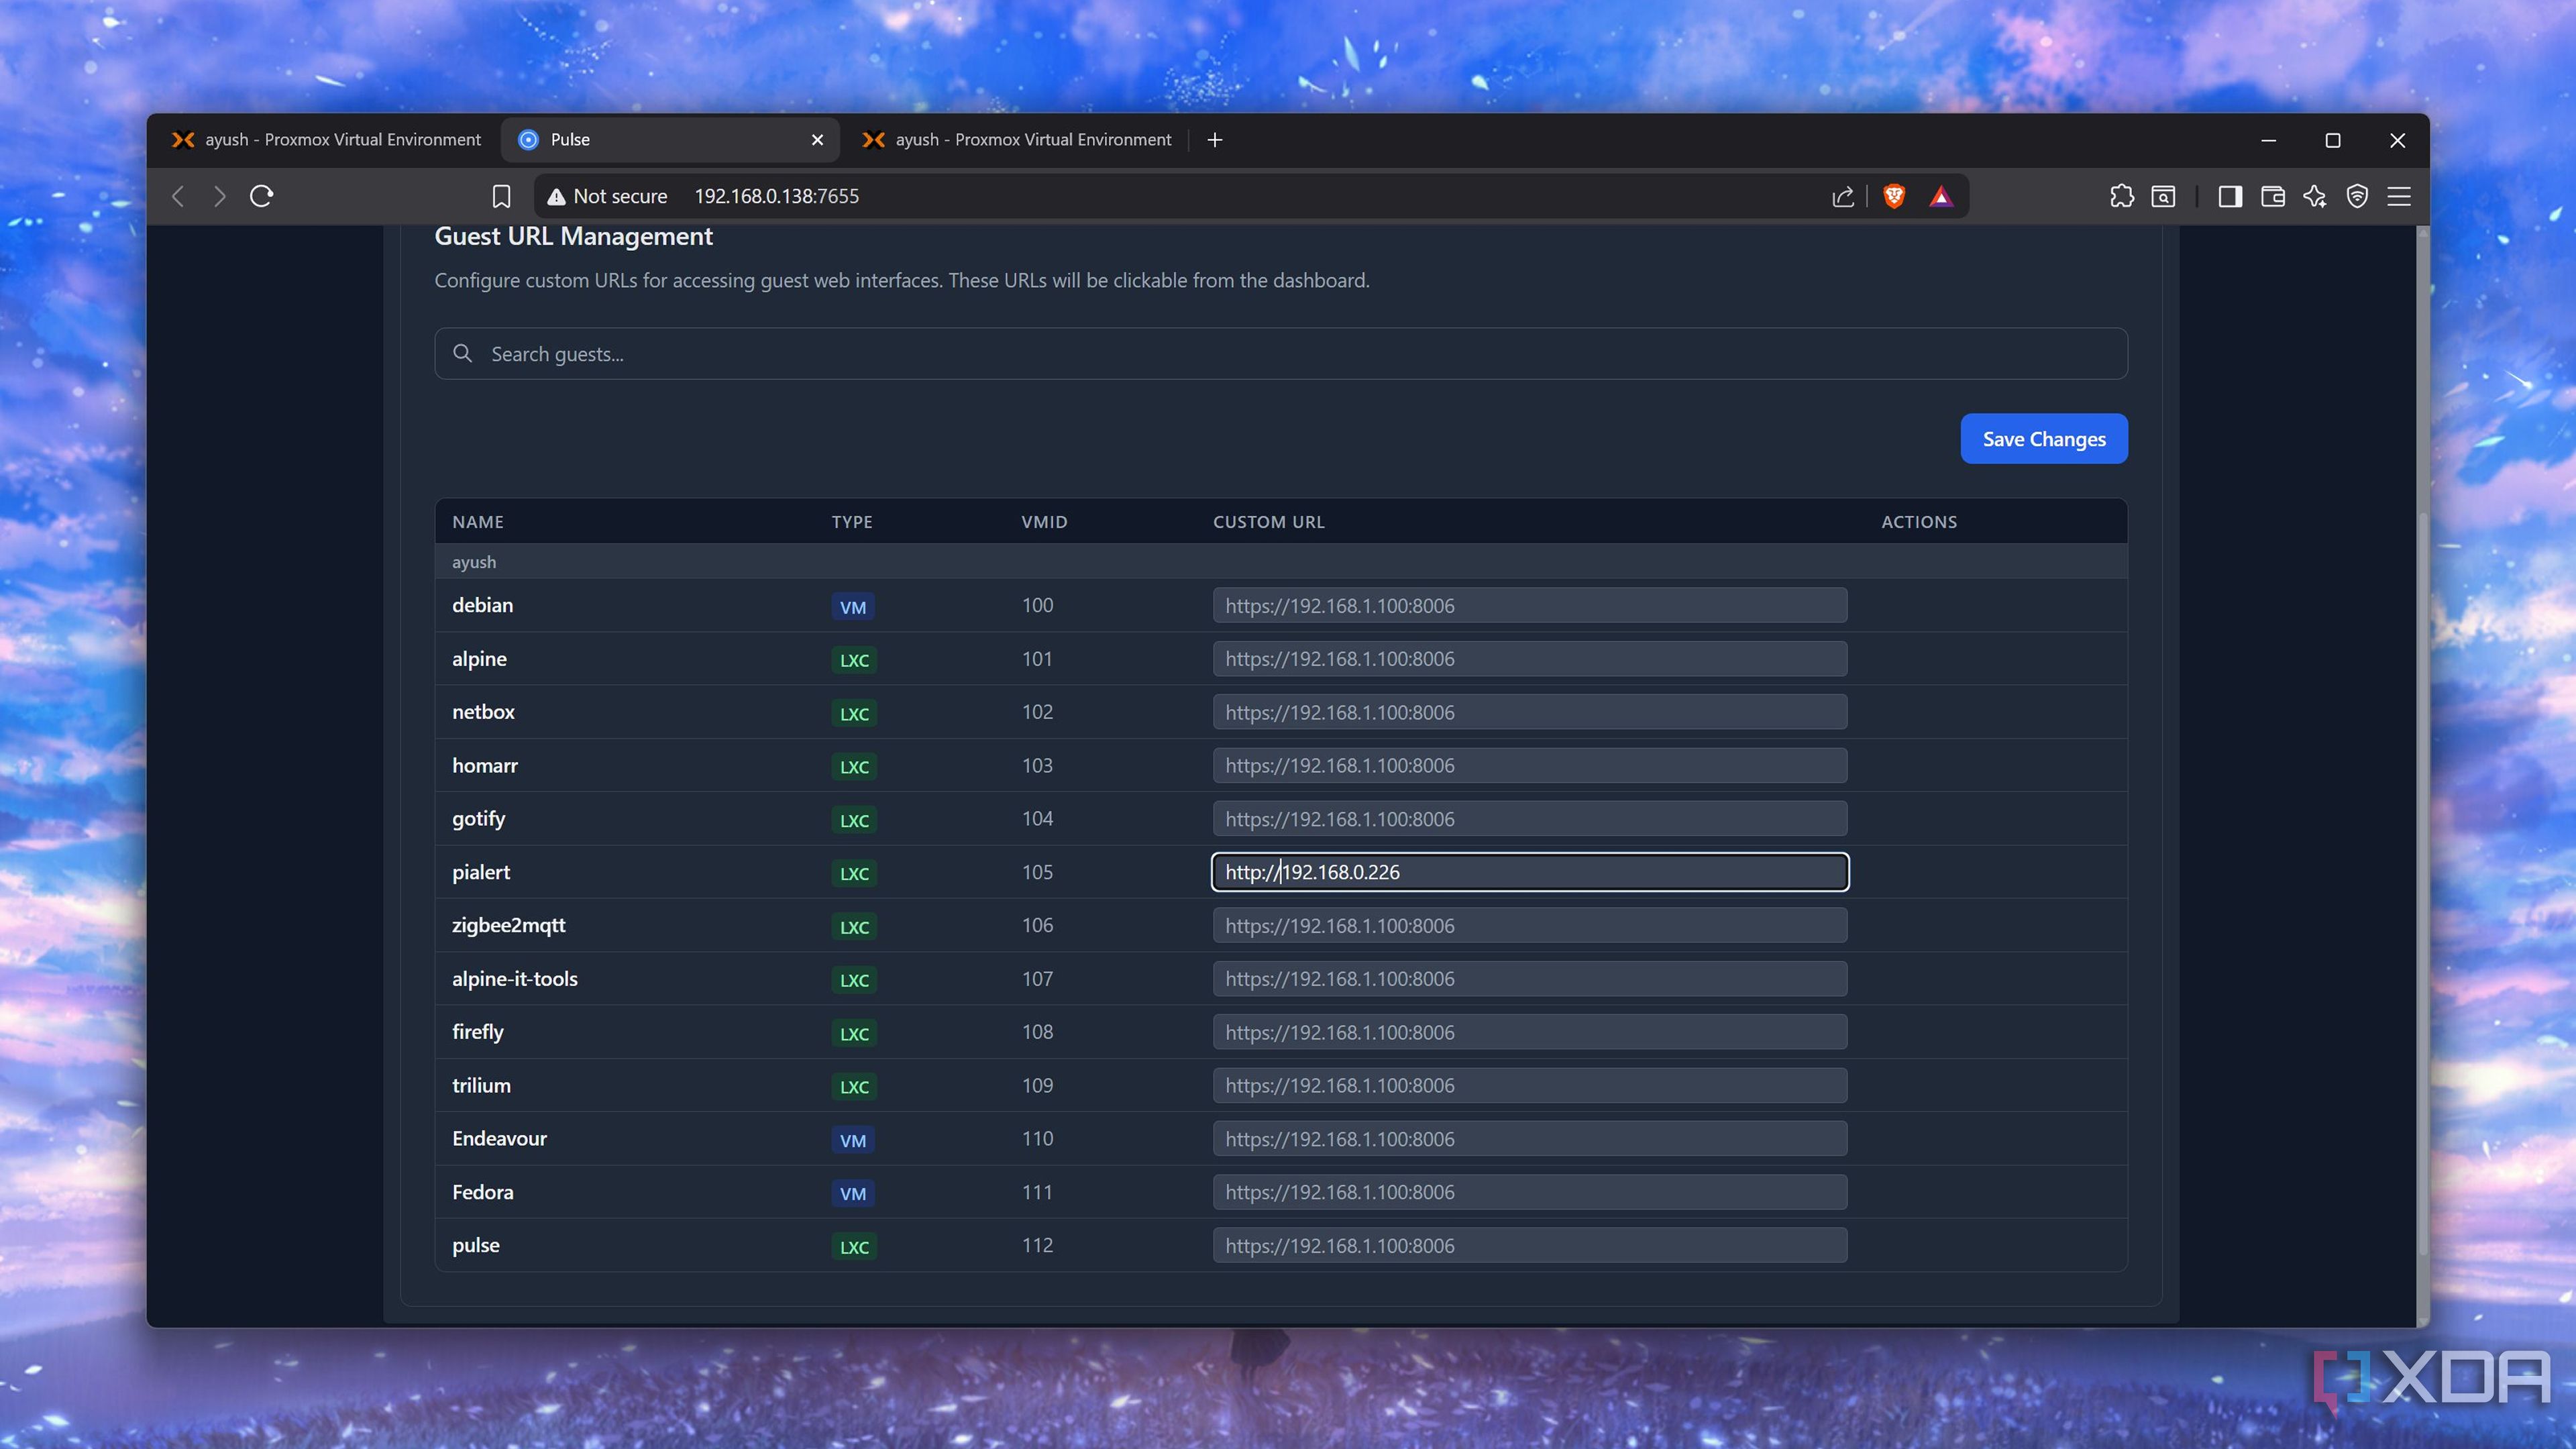The image size is (2576, 1449).
Task: Edit the custom URL field for gotify
Action: [x=1529, y=819]
